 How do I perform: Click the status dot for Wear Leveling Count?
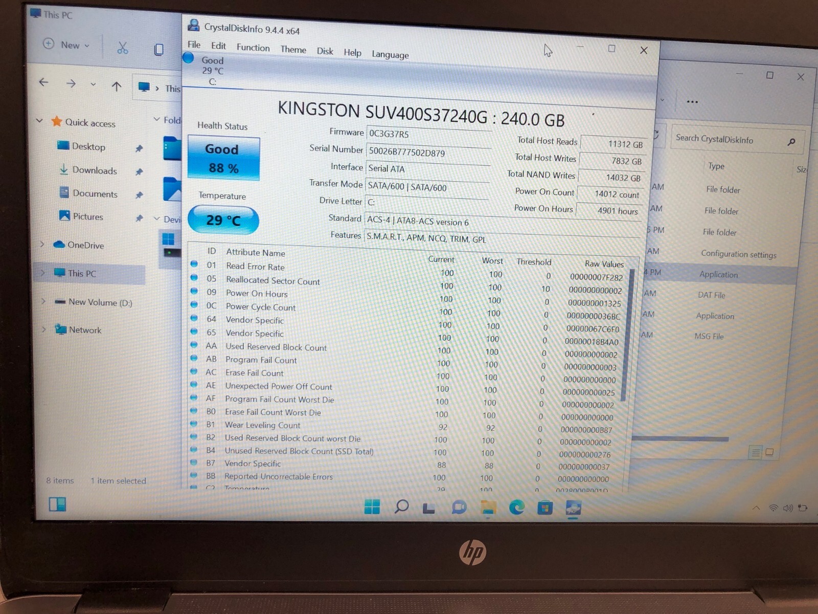[194, 423]
